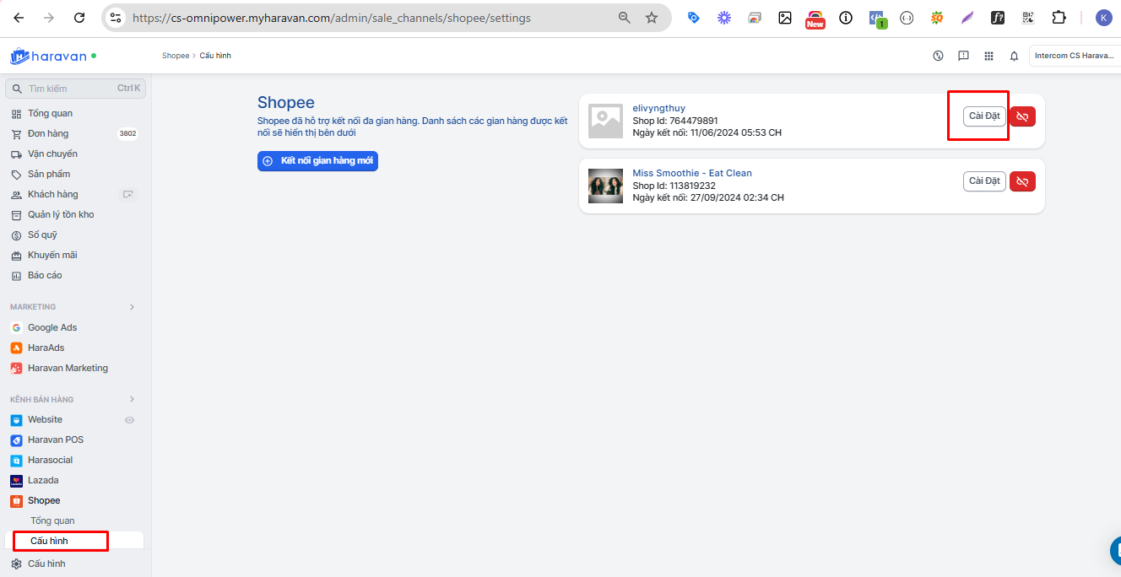Click the HaraAds sidebar icon
Image resolution: width=1121 pixels, height=577 pixels.
(16, 348)
